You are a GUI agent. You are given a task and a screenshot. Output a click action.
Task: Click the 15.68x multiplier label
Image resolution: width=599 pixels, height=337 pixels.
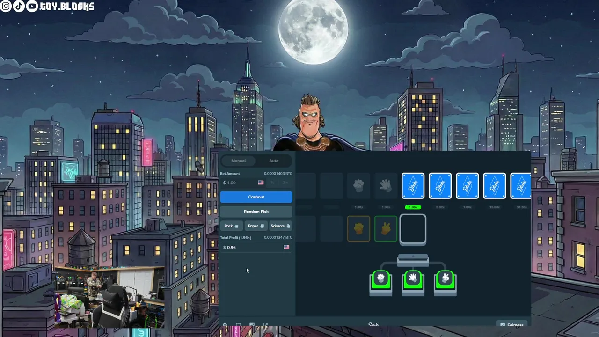495,207
